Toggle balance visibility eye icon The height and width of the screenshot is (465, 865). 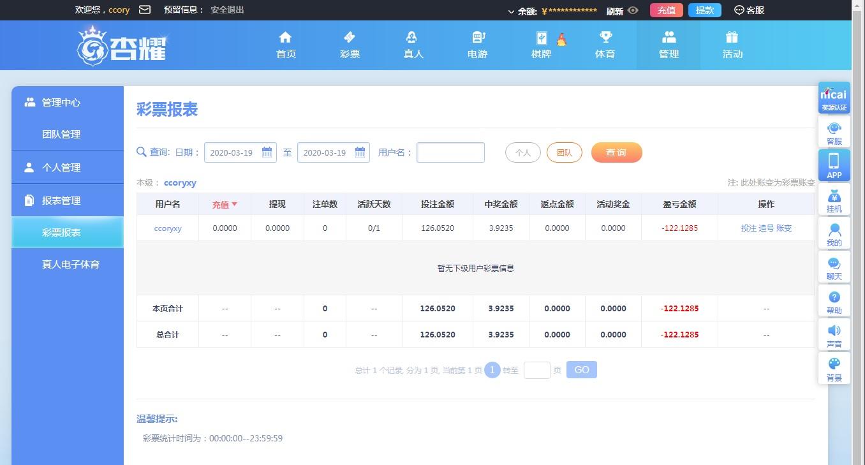[633, 10]
